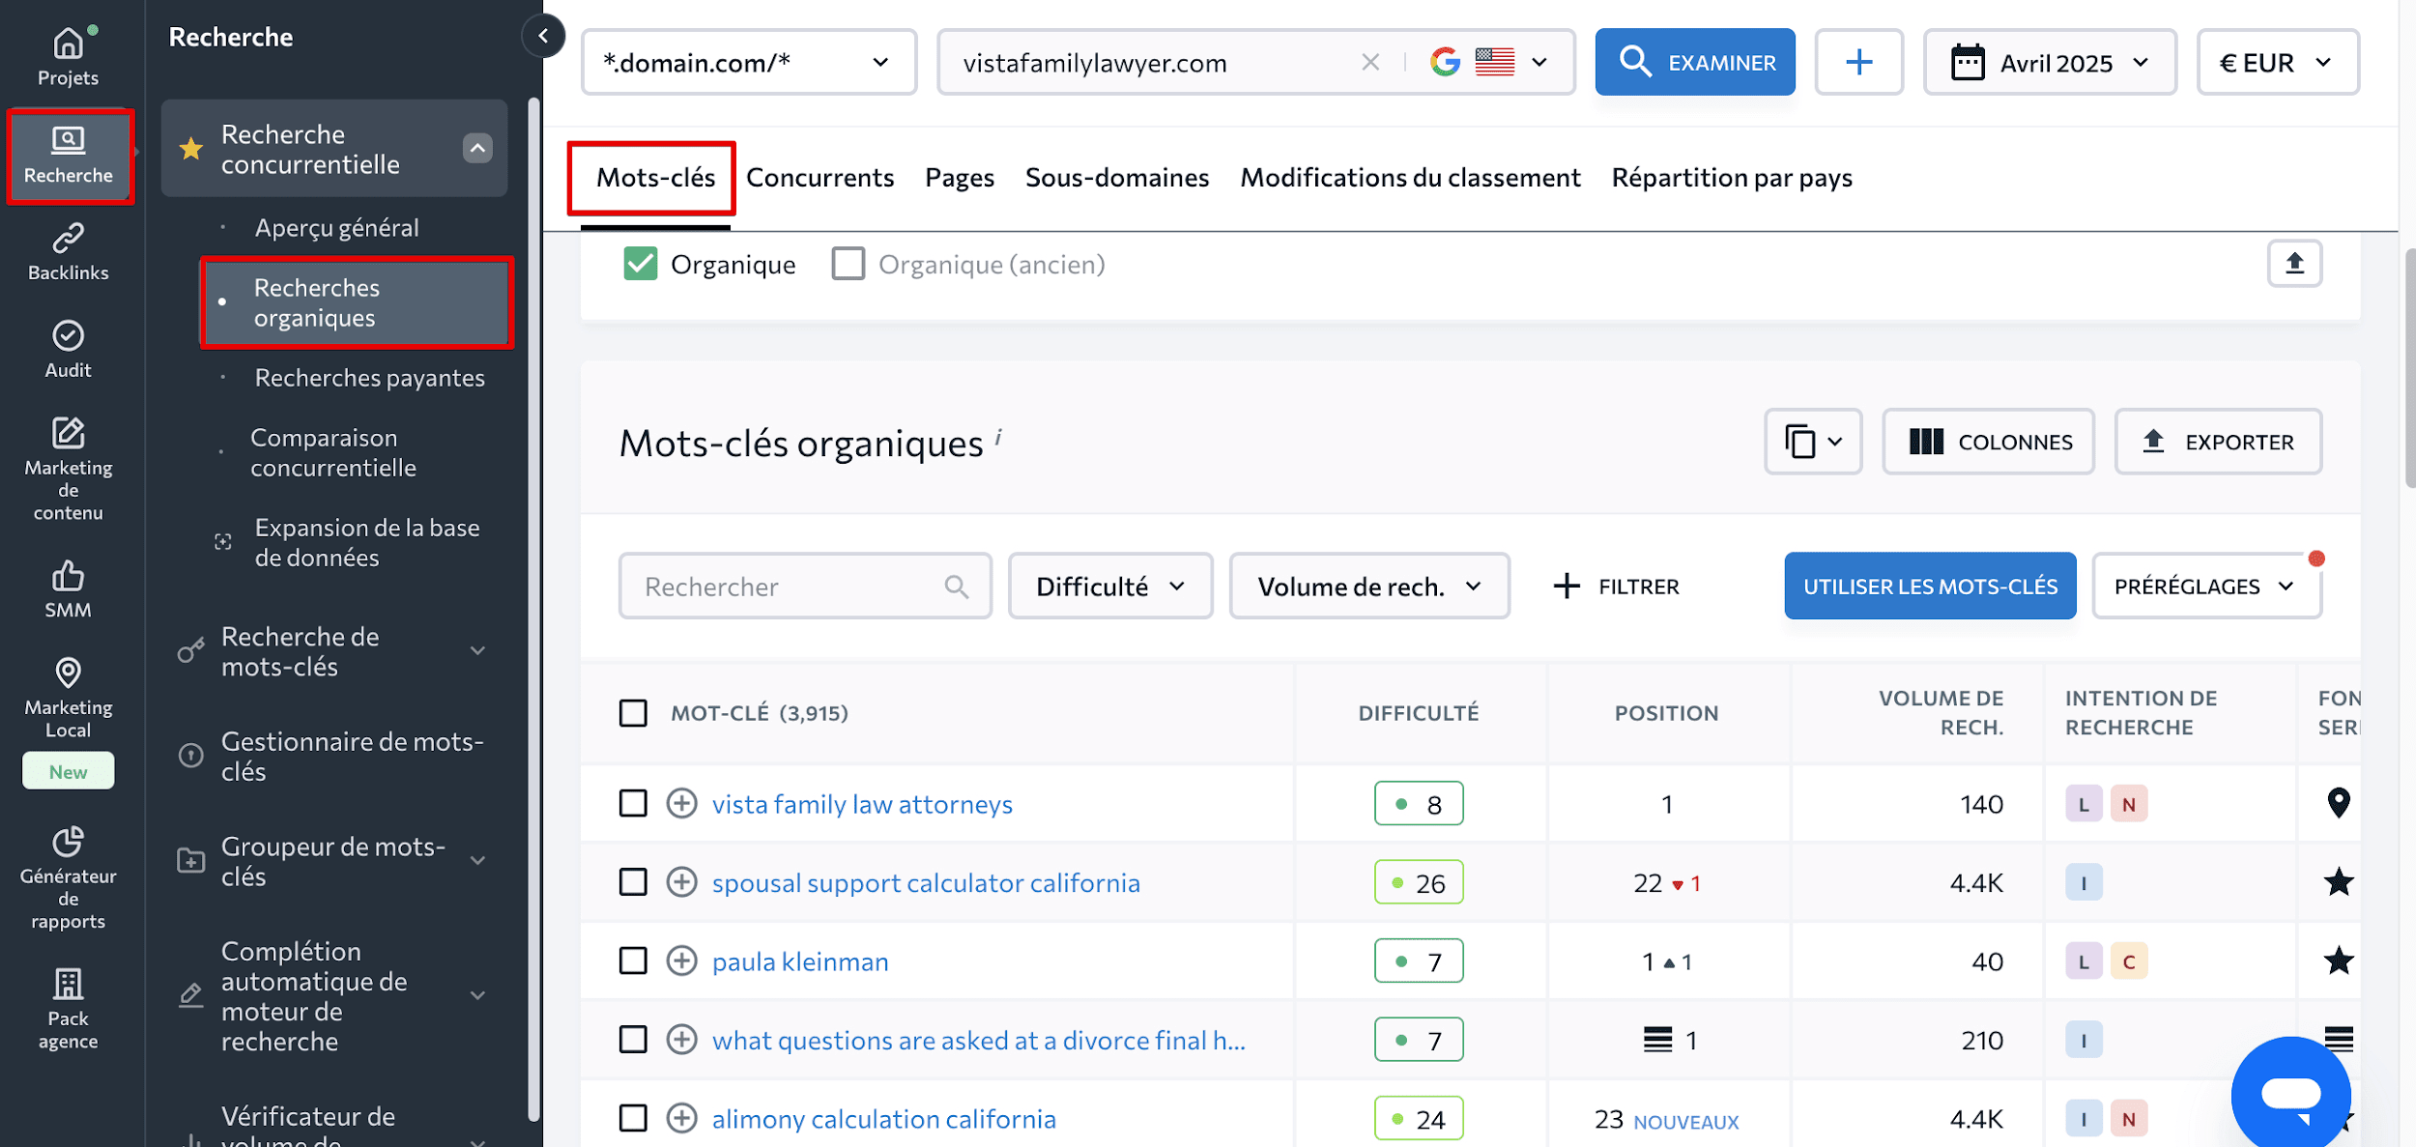
Task: Open 'vista family law attorneys' keyword link
Action: (x=862, y=804)
